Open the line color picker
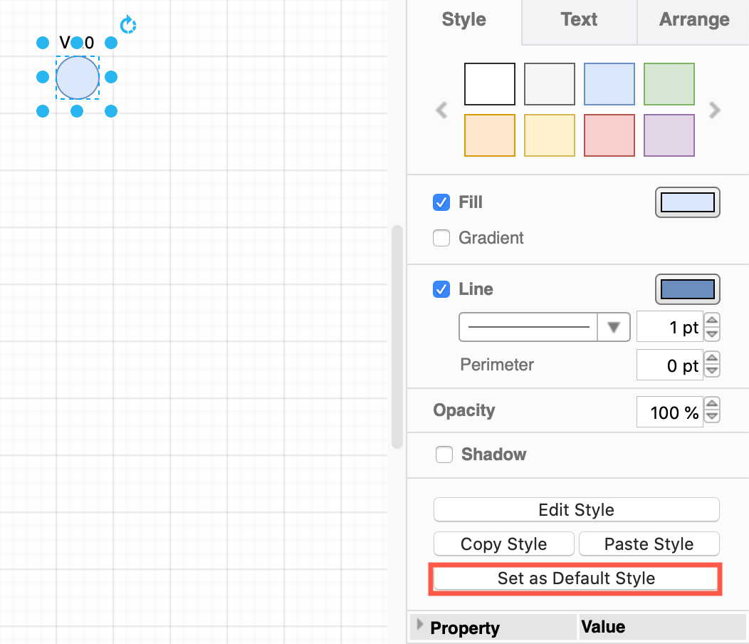749x644 pixels. click(x=686, y=289)
